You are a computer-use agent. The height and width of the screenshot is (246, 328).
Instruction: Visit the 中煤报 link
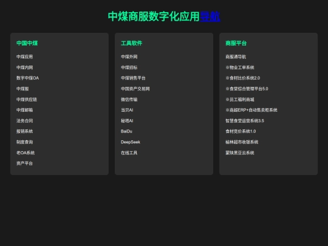pyautogui.click(x=22, y=89)
